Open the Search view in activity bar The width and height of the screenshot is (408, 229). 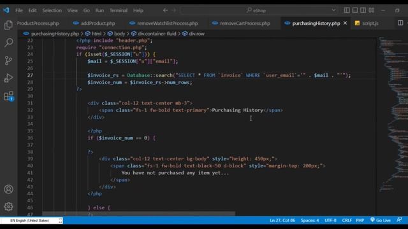tap(8, 43)
